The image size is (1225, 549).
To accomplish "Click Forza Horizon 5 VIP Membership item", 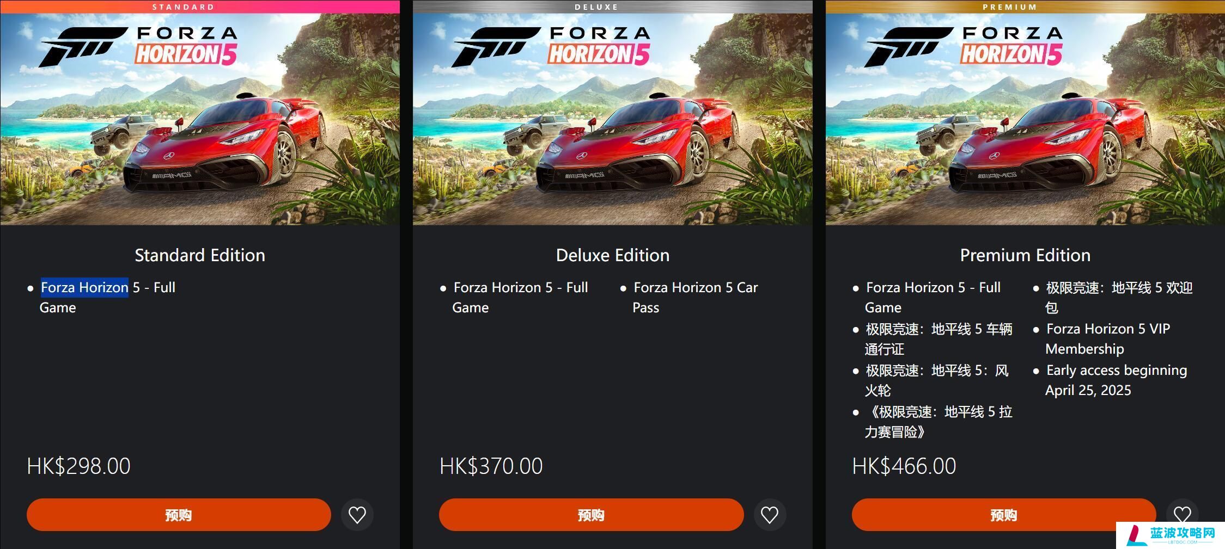I will click(x=1108, y=338).
